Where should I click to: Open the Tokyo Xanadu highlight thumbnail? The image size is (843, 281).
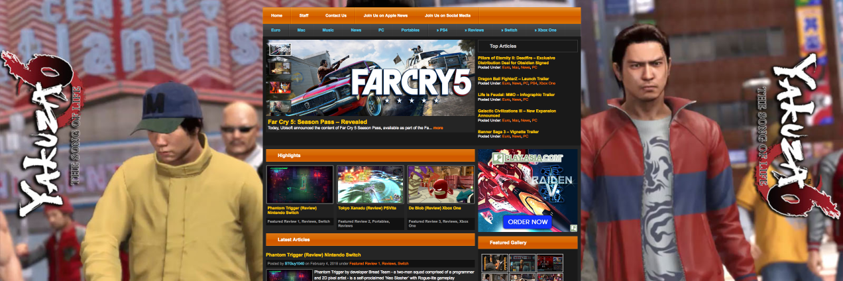pos(370,184)
